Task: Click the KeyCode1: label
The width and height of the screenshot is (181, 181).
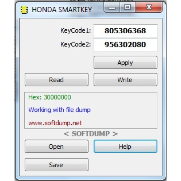Action: click(x=76, y=30)
